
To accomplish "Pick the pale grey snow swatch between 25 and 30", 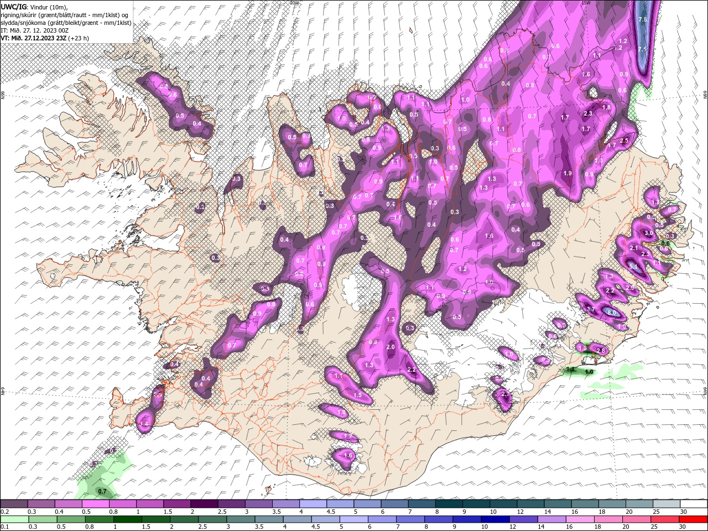I will [x=667, y=504].
